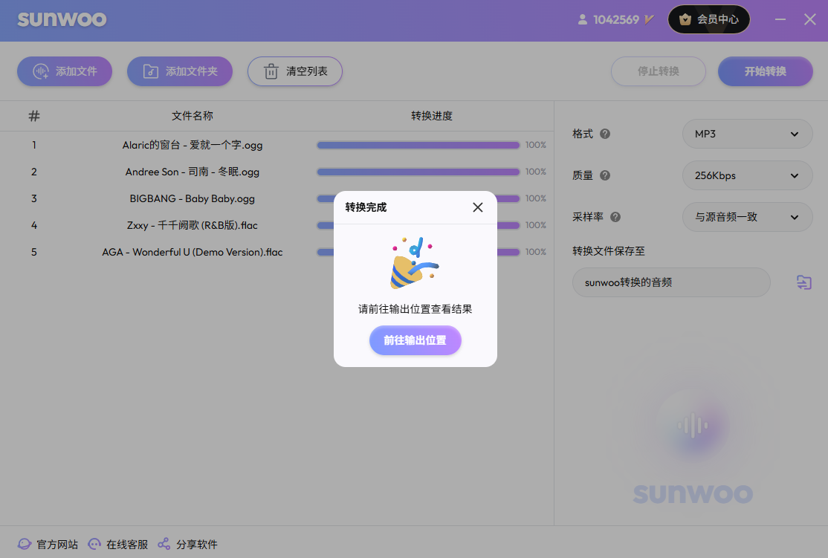
Task: Click the 添加文件 add file button
Action: [x=65, y=71]
